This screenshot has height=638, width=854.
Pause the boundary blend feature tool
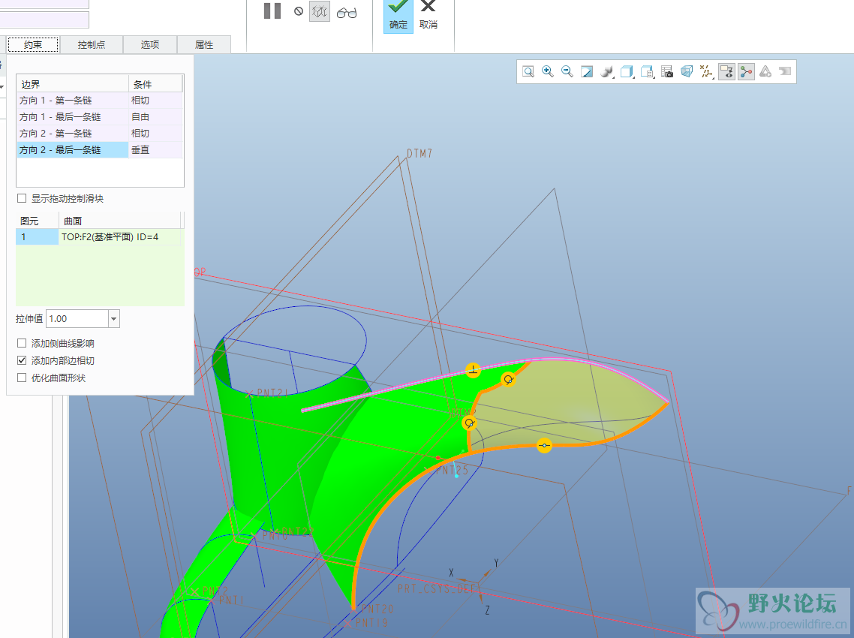(272, 11)
